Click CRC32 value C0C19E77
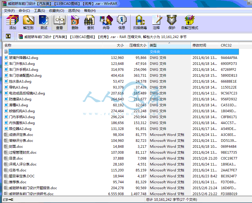 229,158
